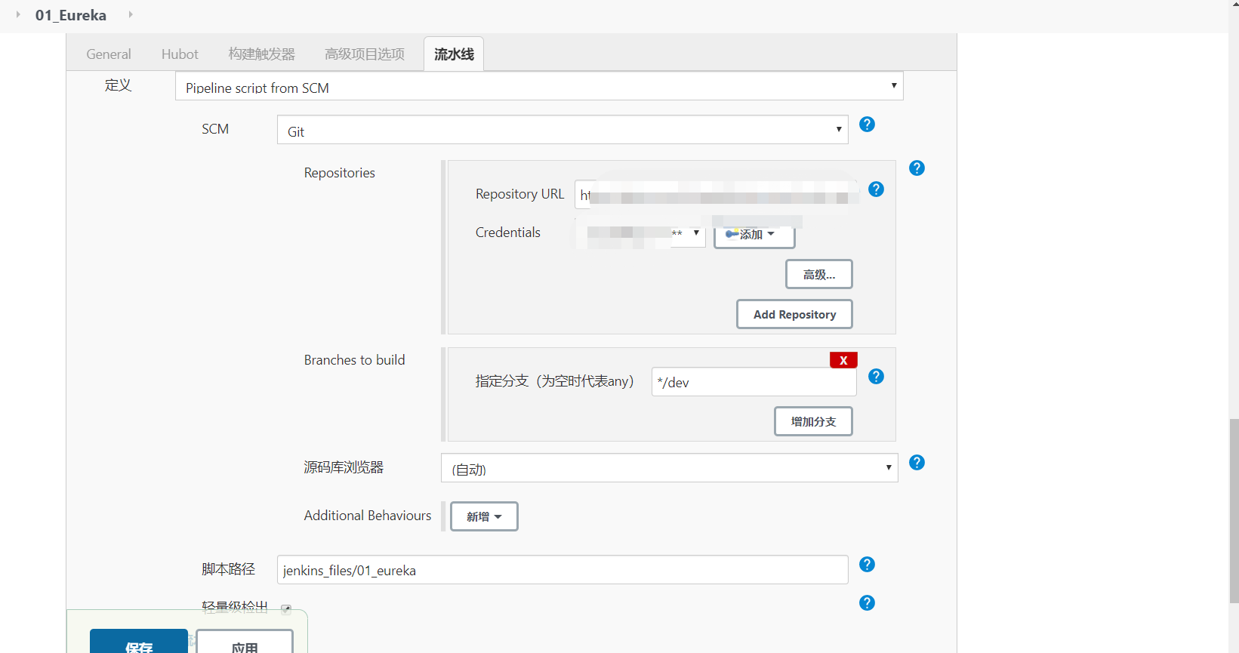Viewport: 1239px width, 653px height.
Task: Show help for 轻量级检出 option
Action: (867, 603)
